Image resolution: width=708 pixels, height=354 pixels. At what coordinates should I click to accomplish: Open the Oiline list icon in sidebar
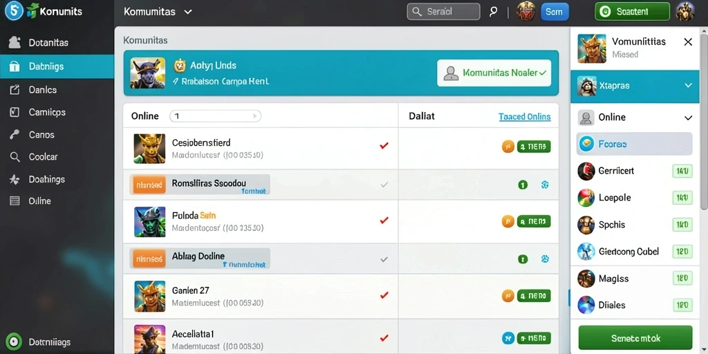15,201
